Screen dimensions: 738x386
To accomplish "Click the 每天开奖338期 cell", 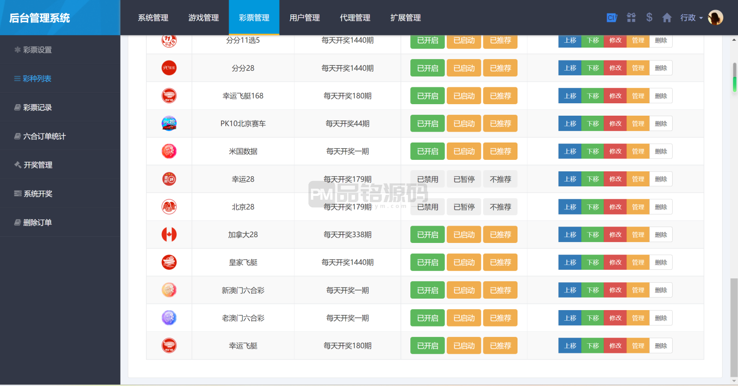I will click(x=347, y=235).
